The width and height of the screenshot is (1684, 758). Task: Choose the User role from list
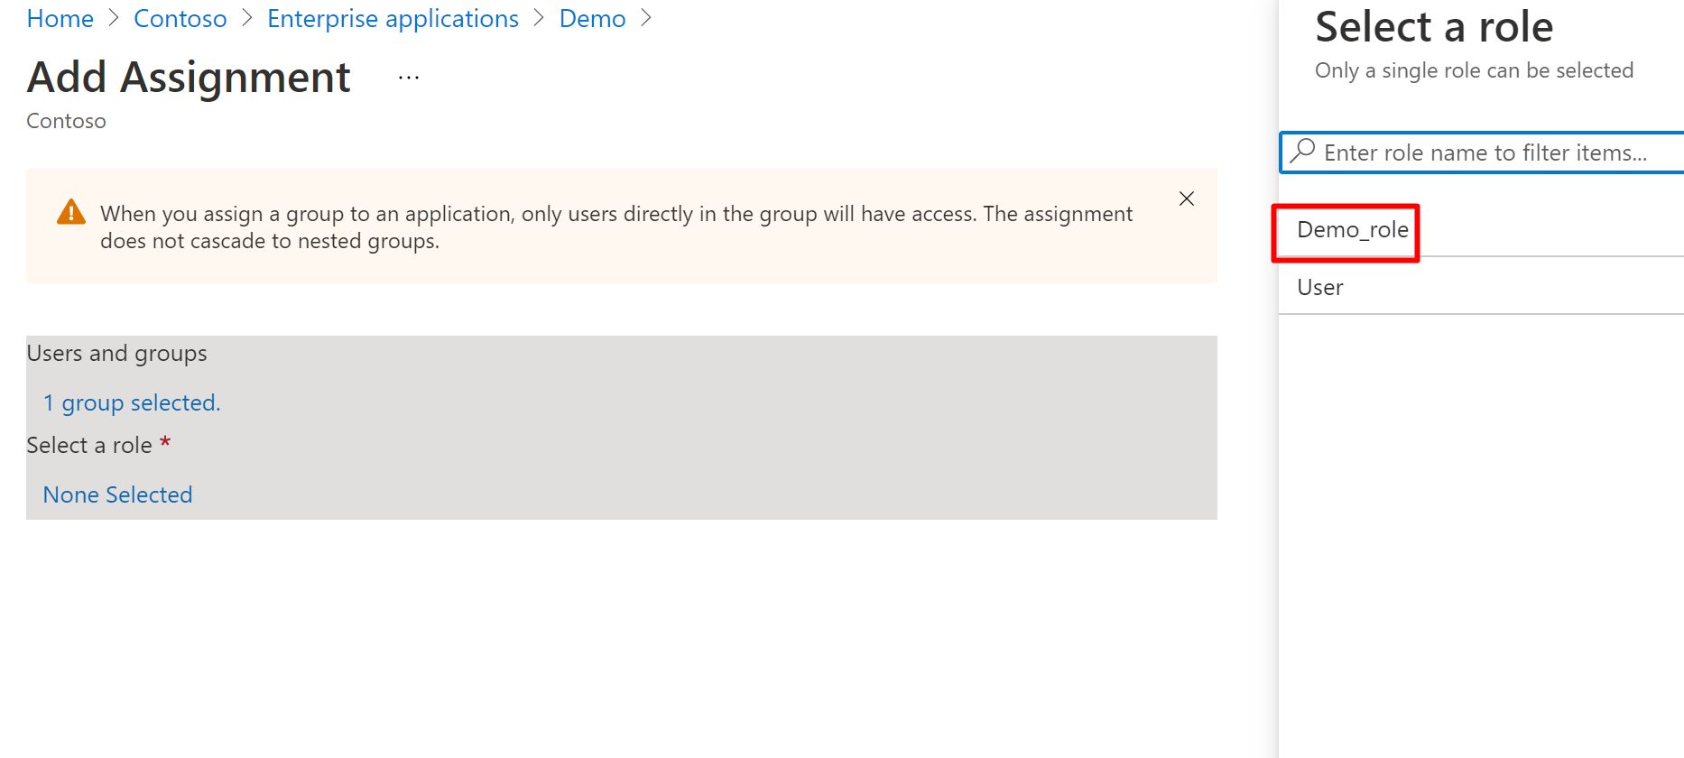(x=1319, y=287)
